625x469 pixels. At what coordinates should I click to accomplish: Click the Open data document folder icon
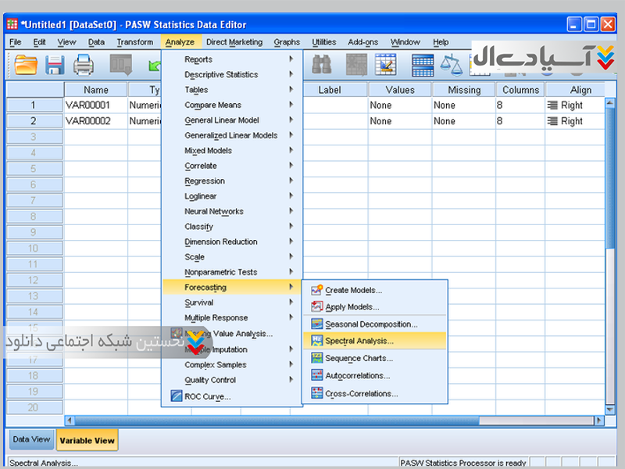(26, 65)
